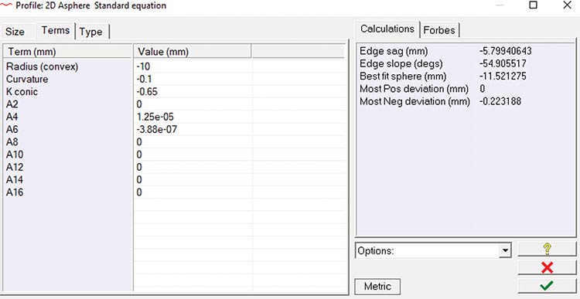Click the best fit value -11.521275
The image size is (580, 299).
503,76
